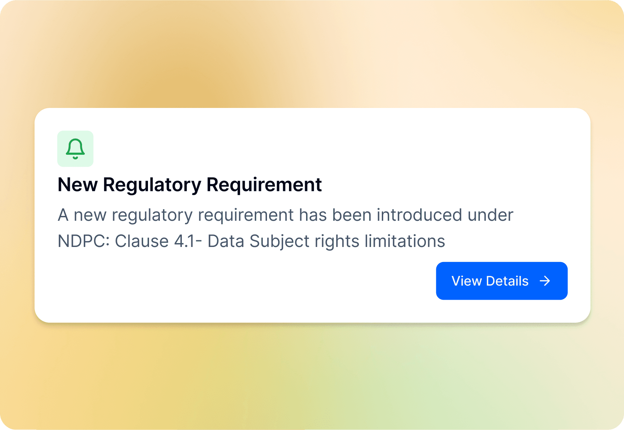Click the lowercase "requirement" in the description
This screenshot has width=624, height=430.
point(246,215)
